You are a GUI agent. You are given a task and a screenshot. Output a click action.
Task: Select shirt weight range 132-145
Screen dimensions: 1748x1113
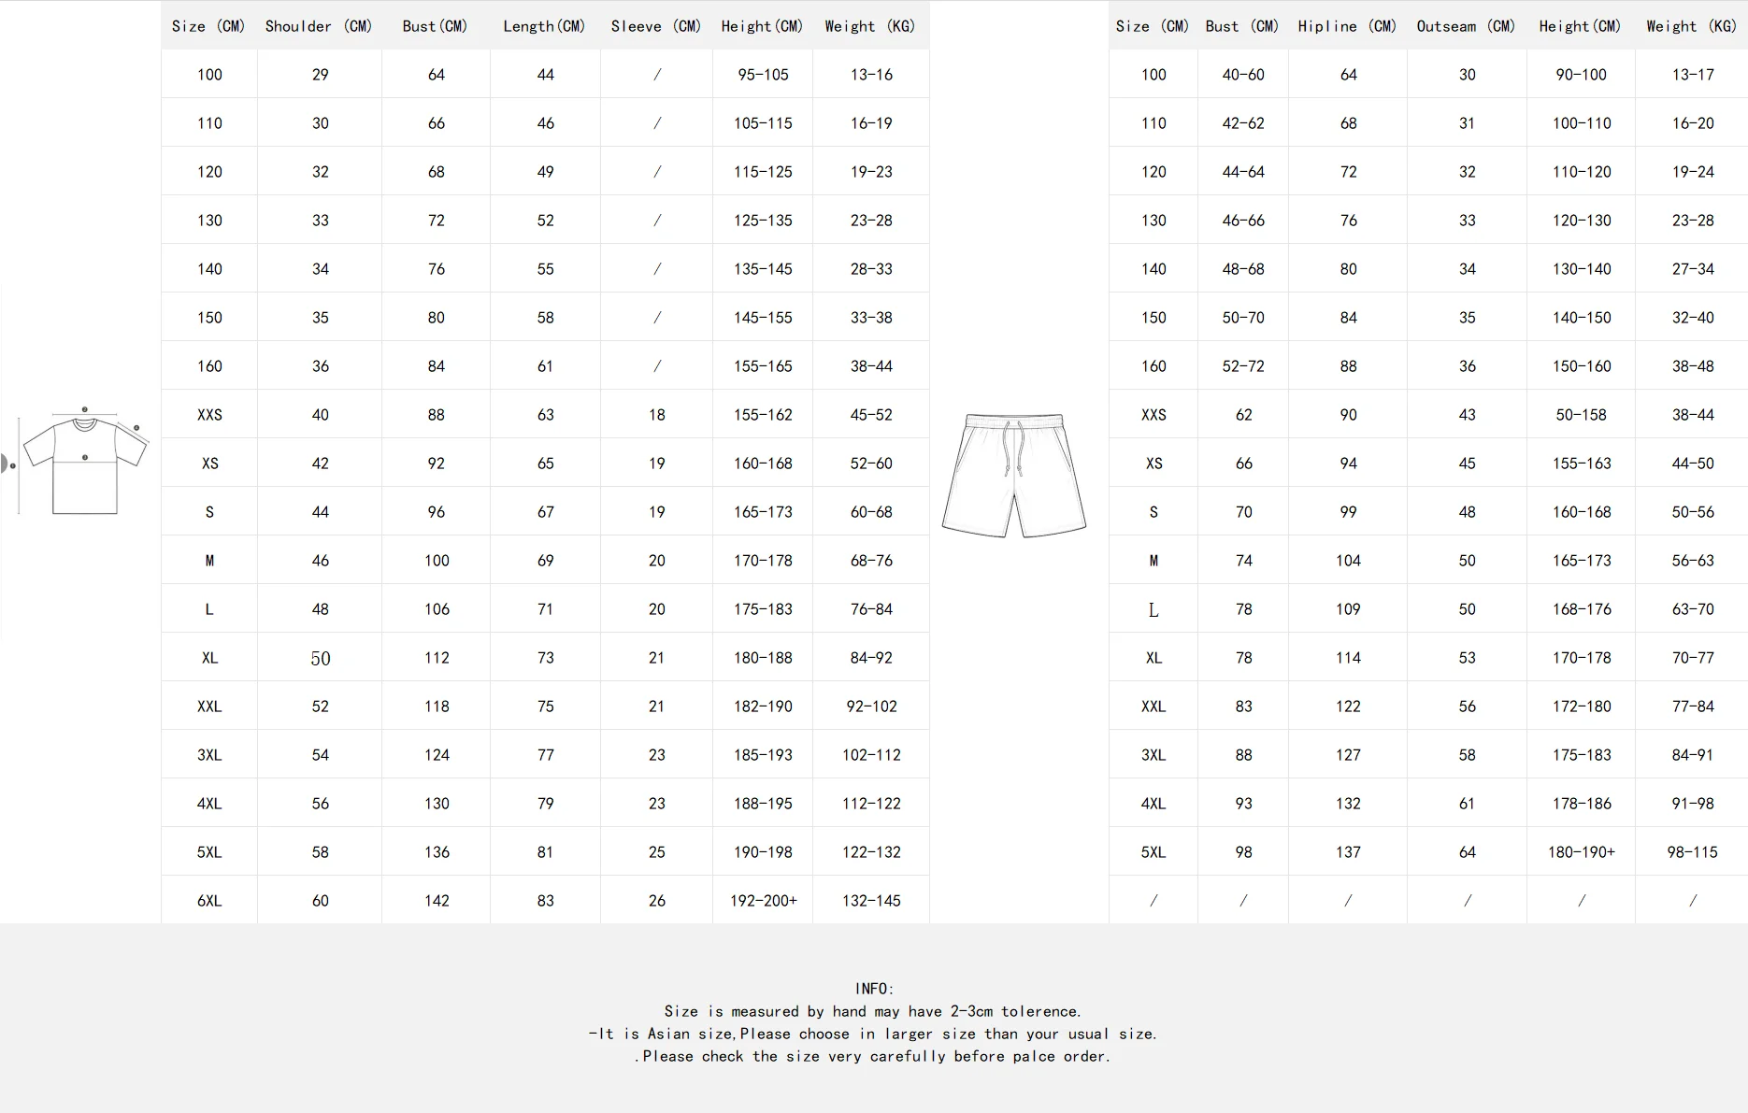871,901
